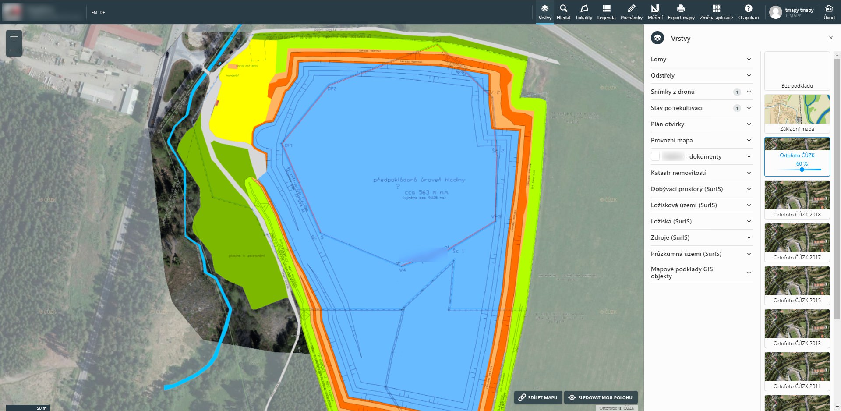The height and width of the screenshot is (411, 841).
Task: Choose Ortofoto ČÚZK 2018 basemap
Action: [x=797, y=199]
